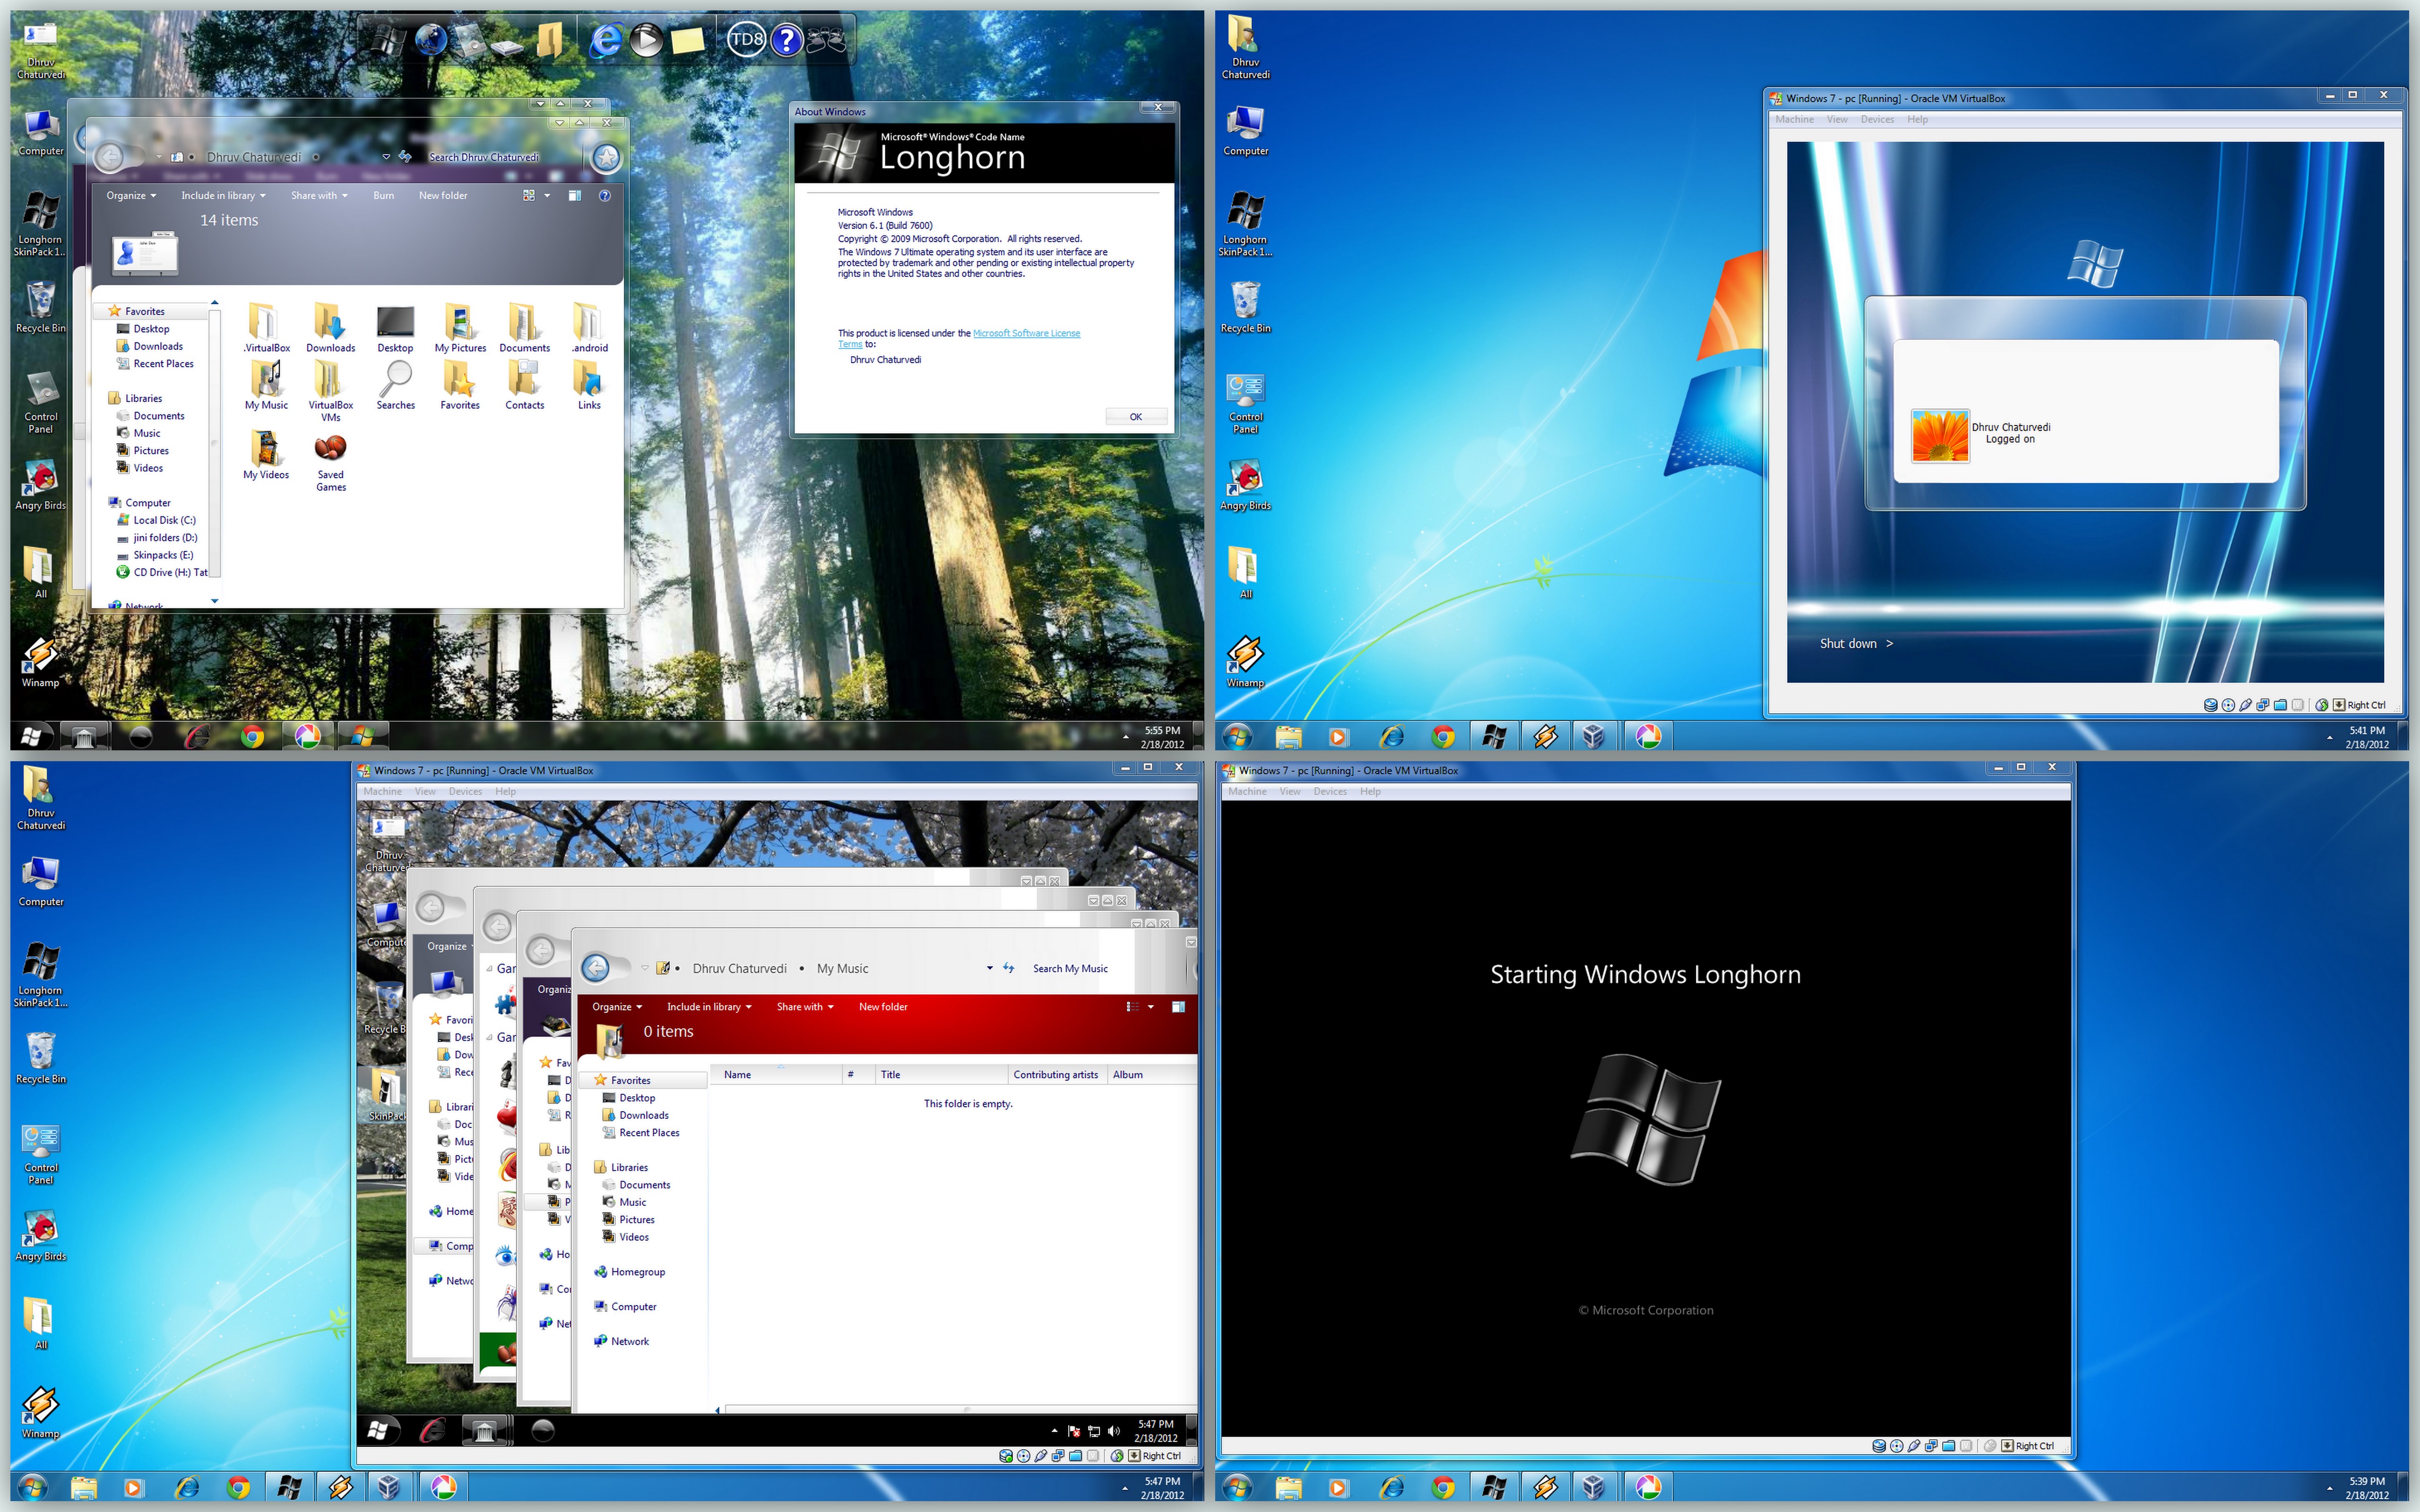Click the library icon on the cherry-blossom guest taskbar
The height and width of the screenshot is (1512, 2420).
pyautogui.click(x=485, y=1431)
